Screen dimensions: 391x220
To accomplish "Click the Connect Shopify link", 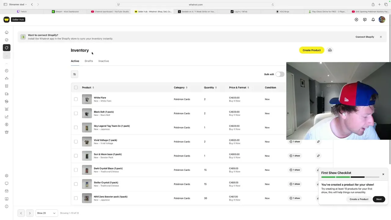I will click(365, 37).
